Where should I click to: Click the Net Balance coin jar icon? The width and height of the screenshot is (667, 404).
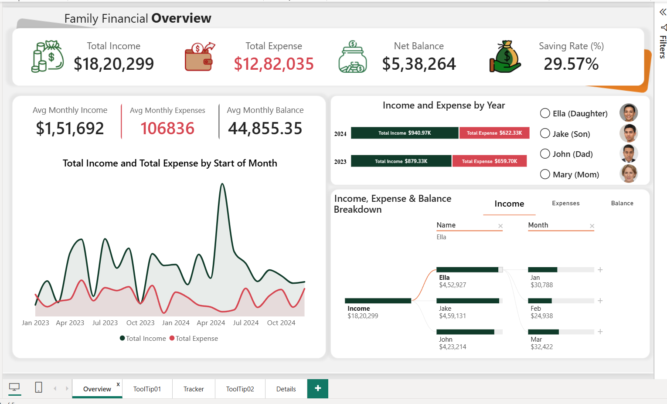[353, 57]
